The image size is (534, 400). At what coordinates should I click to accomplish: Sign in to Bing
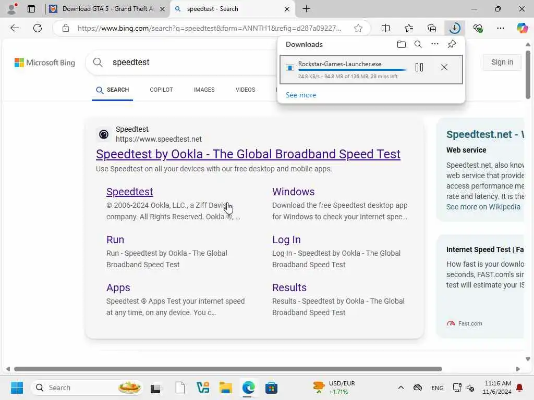pos(502,63)
